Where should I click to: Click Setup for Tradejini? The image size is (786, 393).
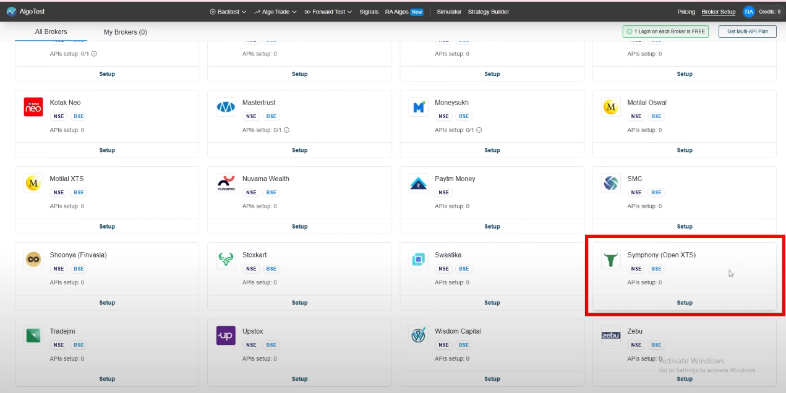point(107,379)
